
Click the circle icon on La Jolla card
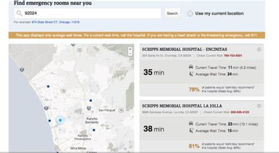tap(259, 106)
